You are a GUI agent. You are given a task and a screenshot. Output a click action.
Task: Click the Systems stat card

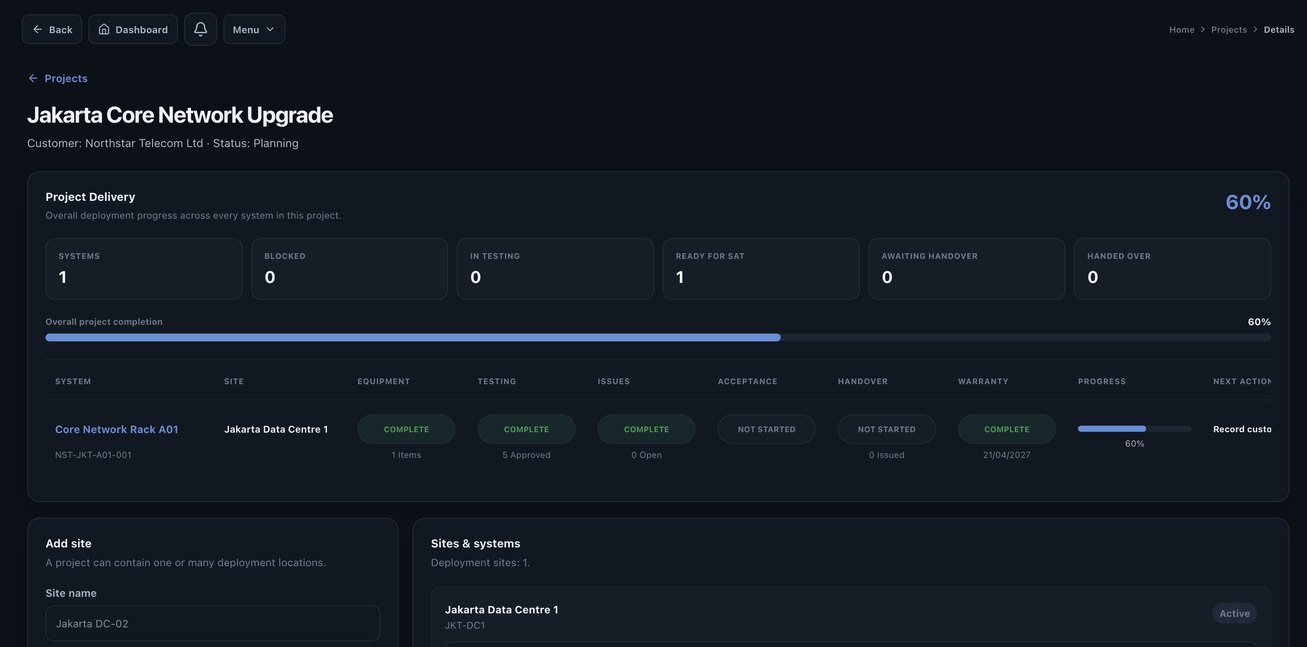tap(143, 269)
